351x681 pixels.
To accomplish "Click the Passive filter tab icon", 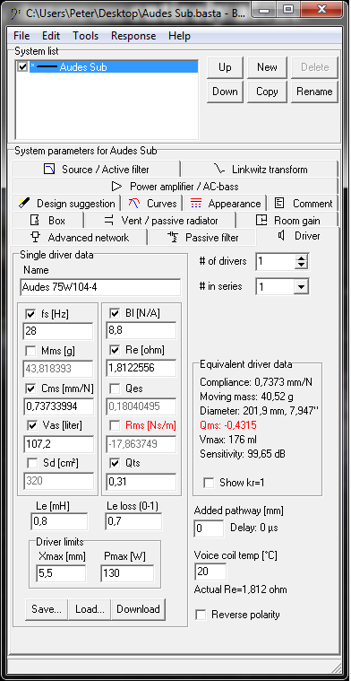I will point(173,238).
